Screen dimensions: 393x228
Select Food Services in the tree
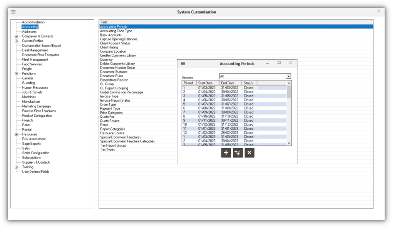click(x=32, y=64)
